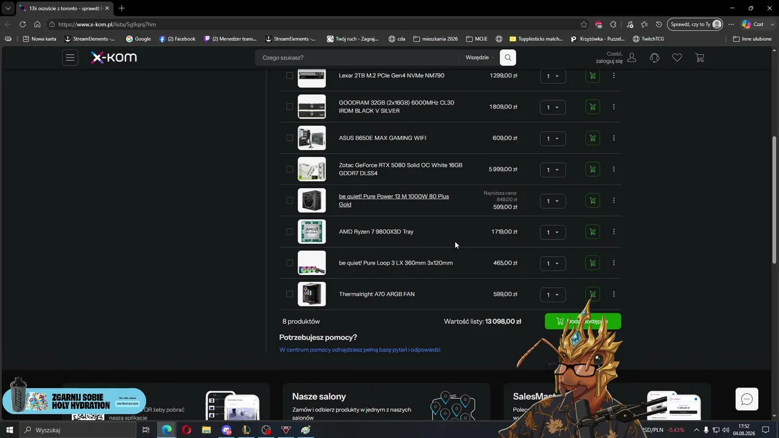The width and height of the screenshot is (779, 438).
Task: Open the browser history clock icon
Action: [658, 24]
